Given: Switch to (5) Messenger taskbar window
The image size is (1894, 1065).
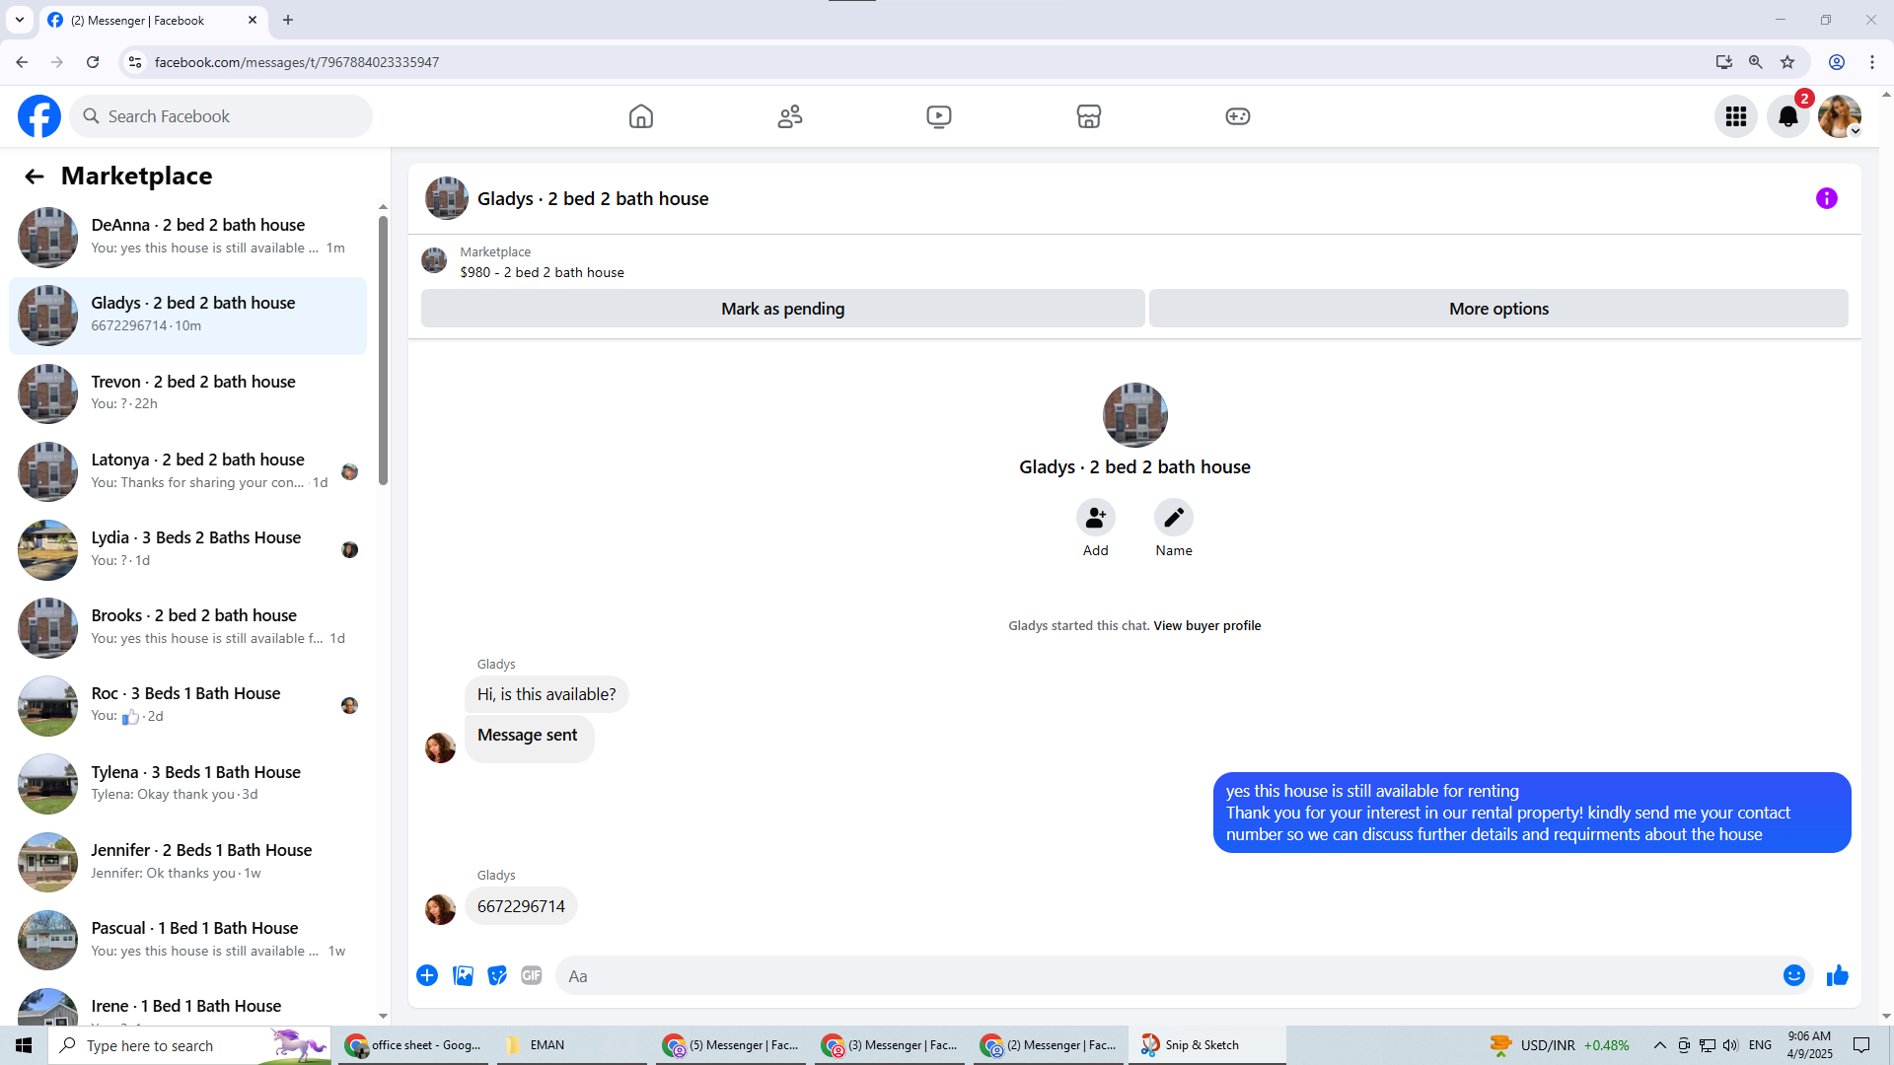Looking at the screenshot, I should (x=731, y=1045).
